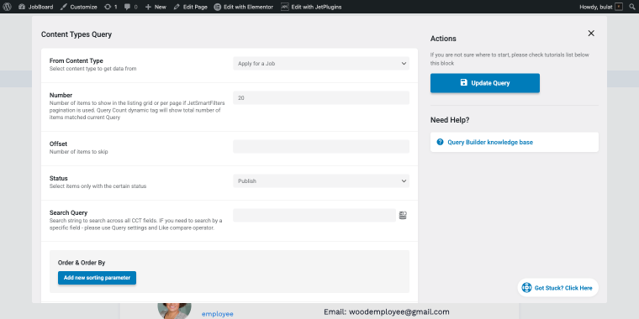This screenshot has height=319, width=639.
Task: Open the admin bar search icon
Action: tap(632, 7)
